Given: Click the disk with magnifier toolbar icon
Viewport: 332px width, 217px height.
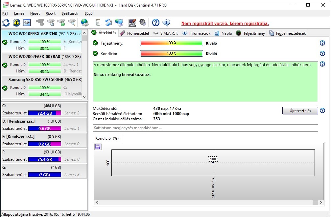Looking at the screenshot, I should click(72, 23).
